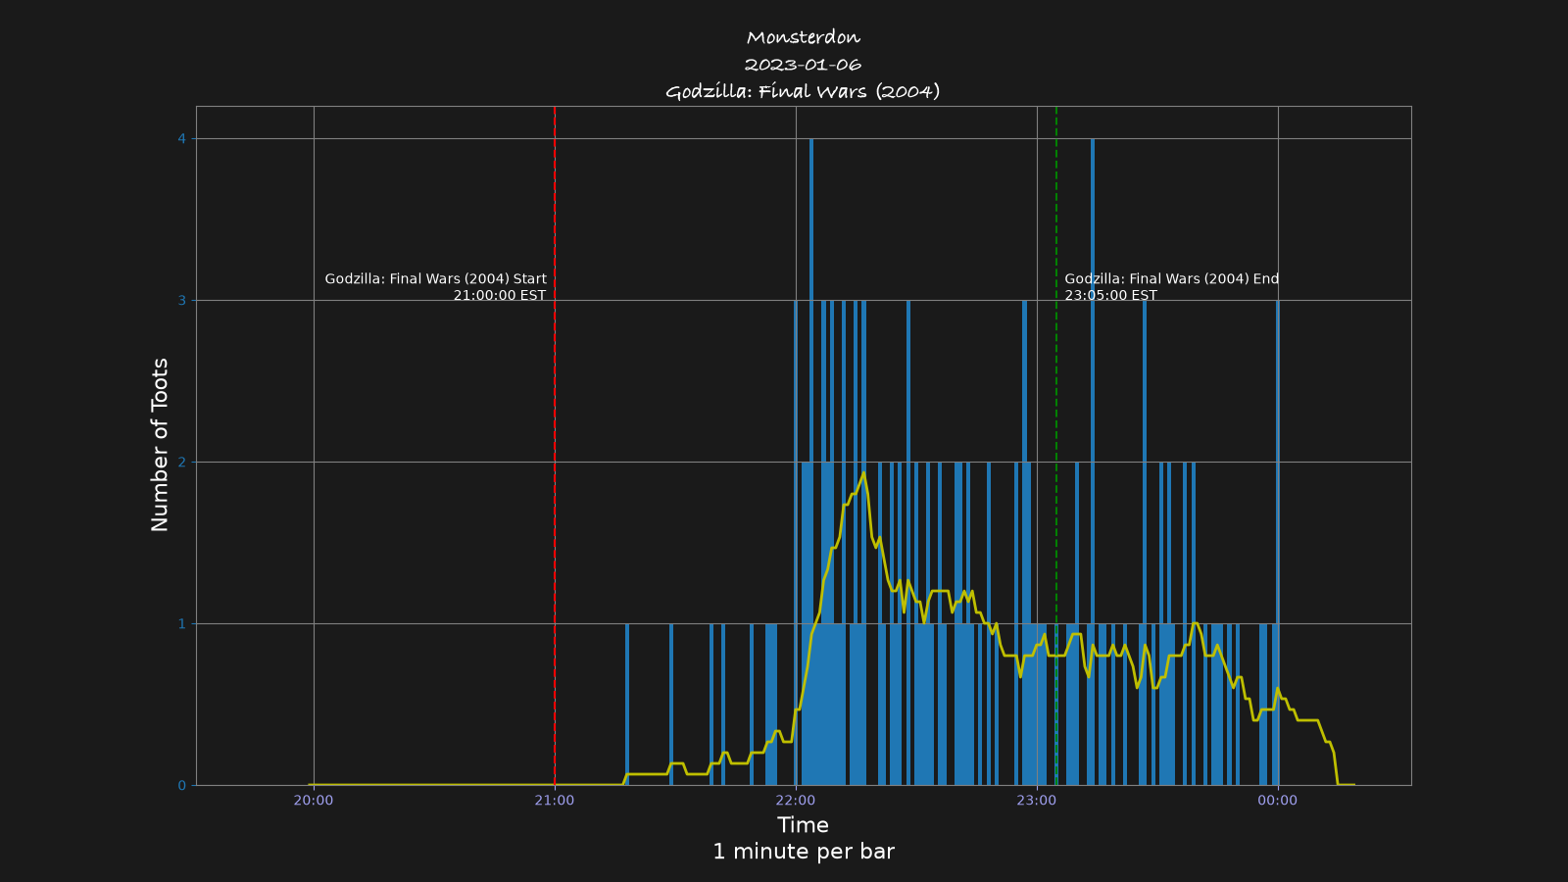Click the 4-toot bar just after 22:00
The image size is (1568, 882).
click(x=811, y=462)
